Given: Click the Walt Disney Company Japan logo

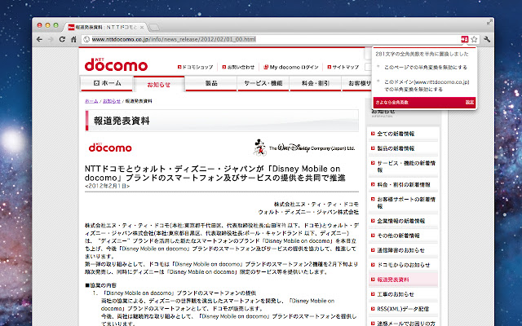Looking at the screenshot, I should point(303,148).
